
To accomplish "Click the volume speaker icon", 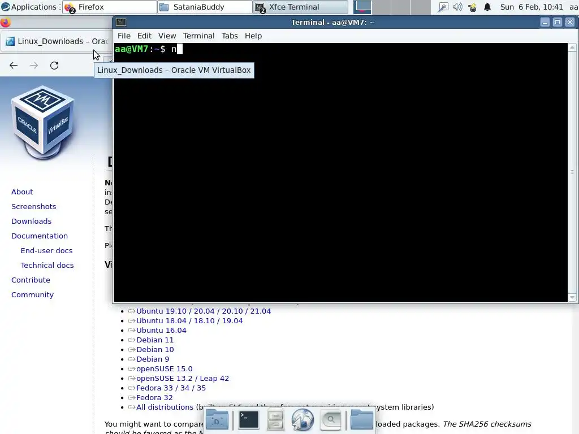I will tap(457, 7).
